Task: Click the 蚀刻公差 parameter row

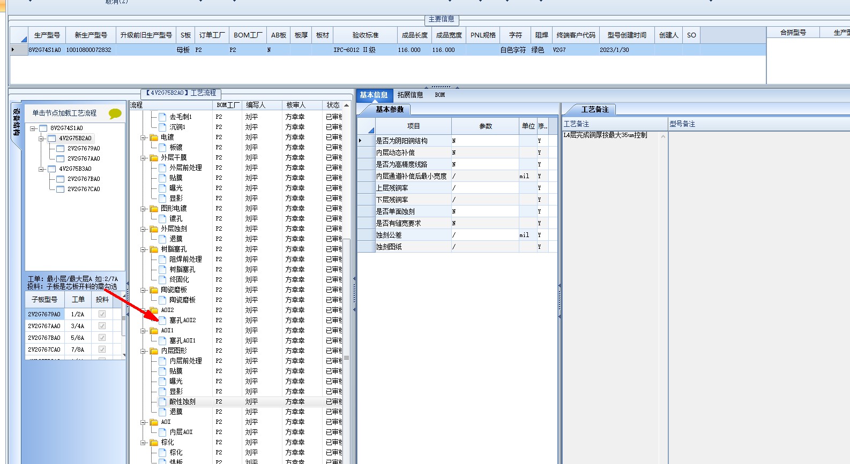Action: coord(457,235)
